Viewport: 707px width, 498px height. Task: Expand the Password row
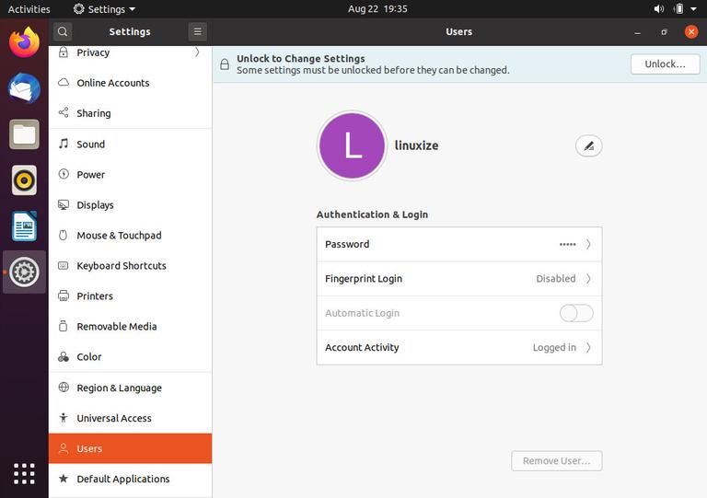pyautogui.click(x=458, y=245)
